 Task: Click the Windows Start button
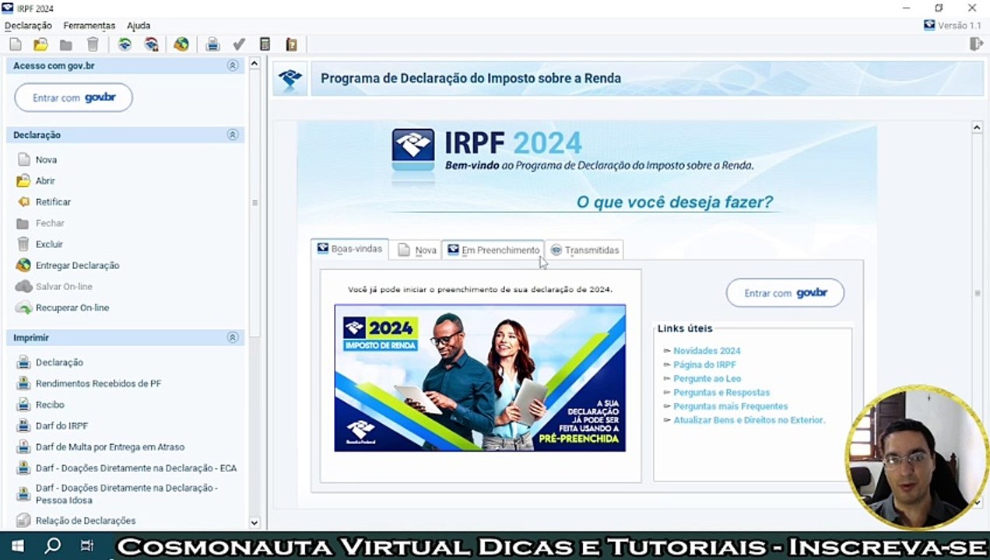tap(17, 546)
